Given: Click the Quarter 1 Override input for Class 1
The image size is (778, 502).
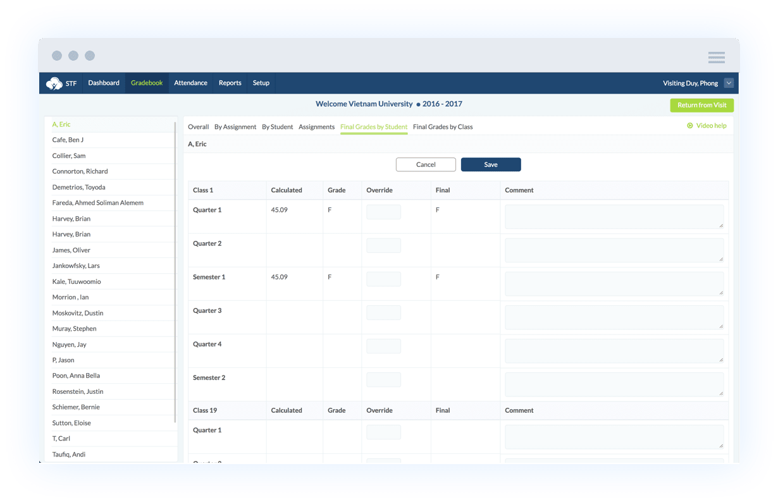Looking at the screenshot, I should coord(383,212).
